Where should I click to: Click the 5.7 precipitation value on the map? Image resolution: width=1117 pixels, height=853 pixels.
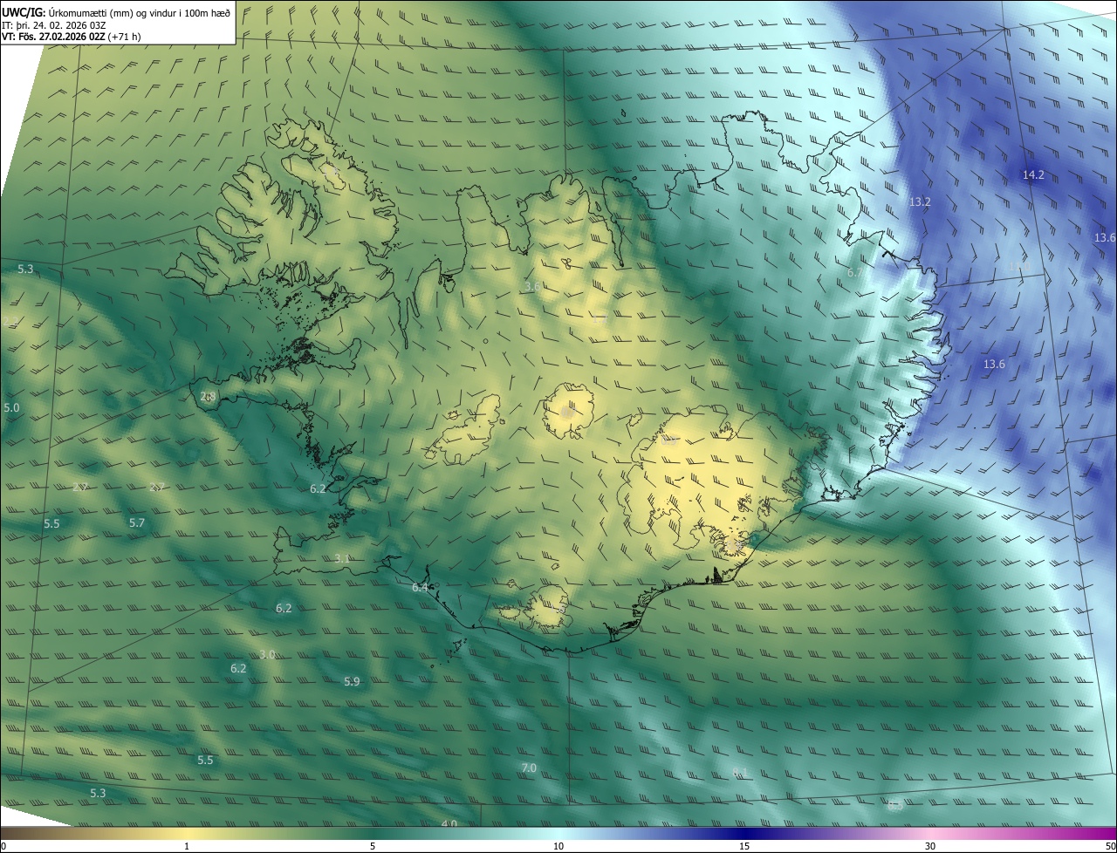pyautogui.click(x=137, y=523)
